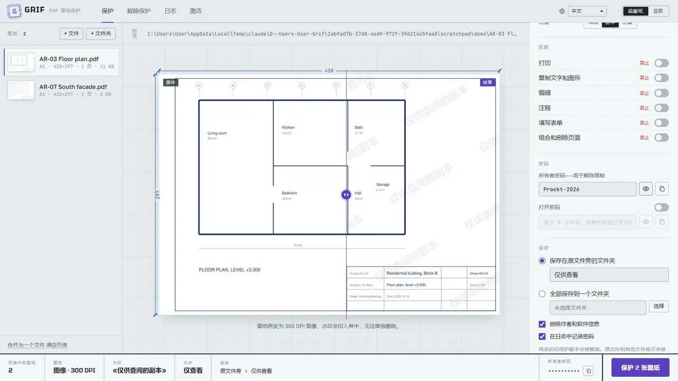Screen dimensions: 678x381
Task: Select 保存在原文件旁的文件夹 radio option
Action: click(x=542, y=261)
